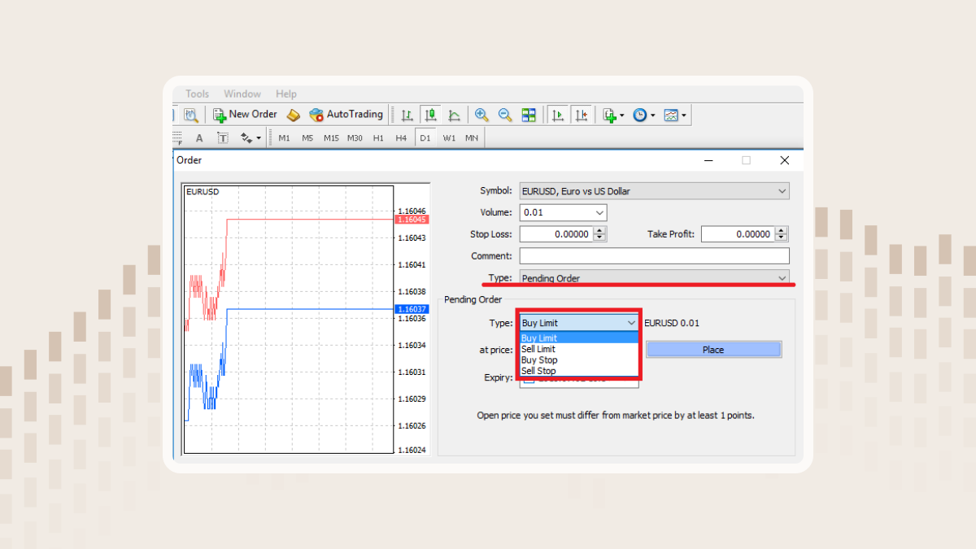Switch to the M5 timeframe
976x549 pixels.
click(x=307, y=138)
